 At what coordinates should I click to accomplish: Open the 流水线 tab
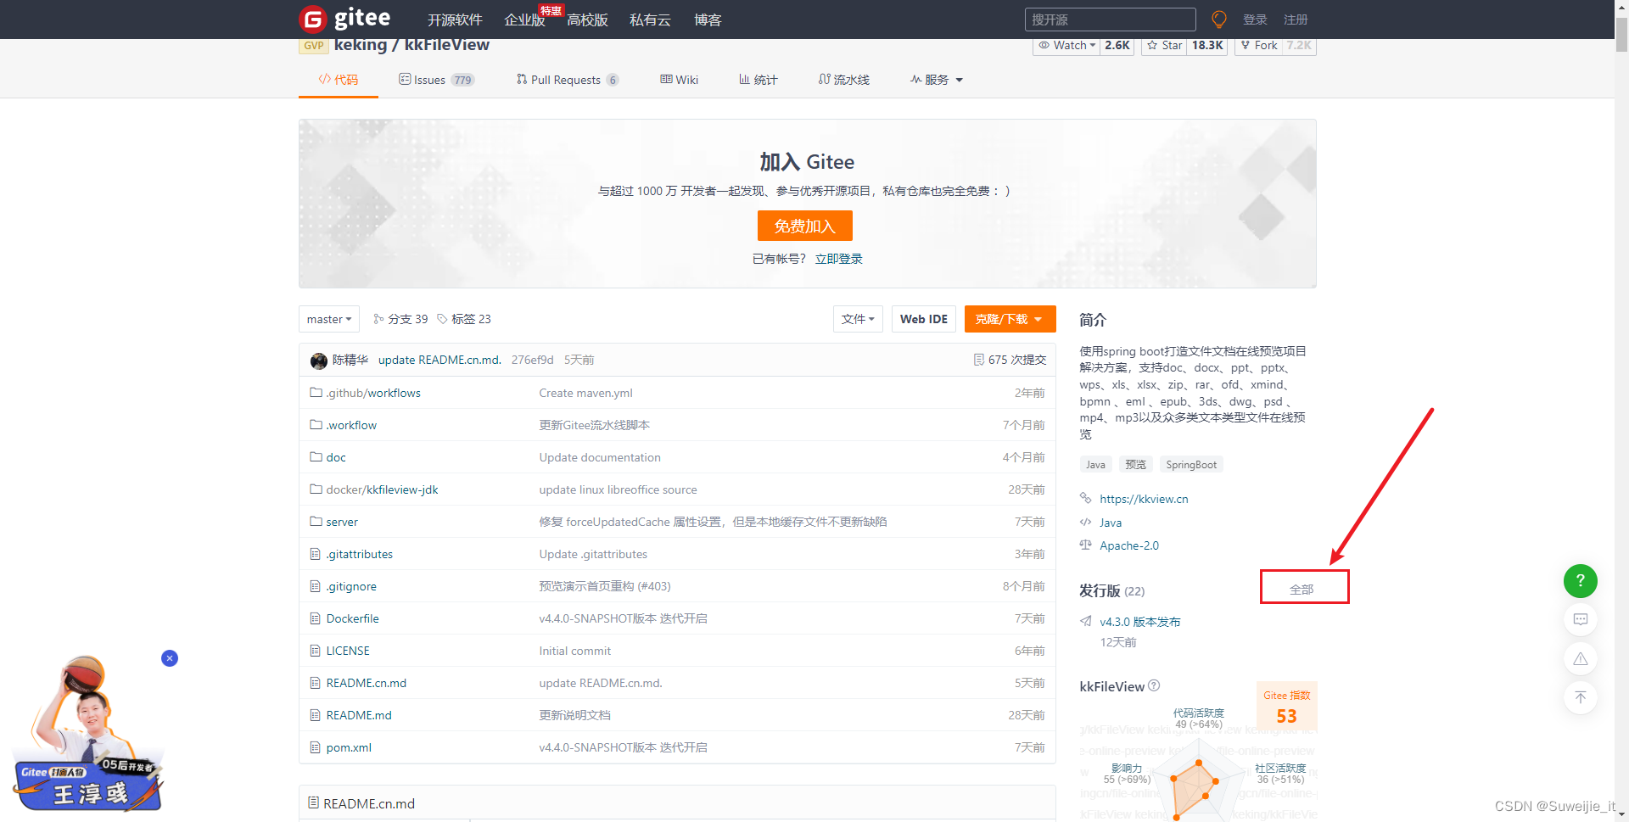click(x=844, y=80)
